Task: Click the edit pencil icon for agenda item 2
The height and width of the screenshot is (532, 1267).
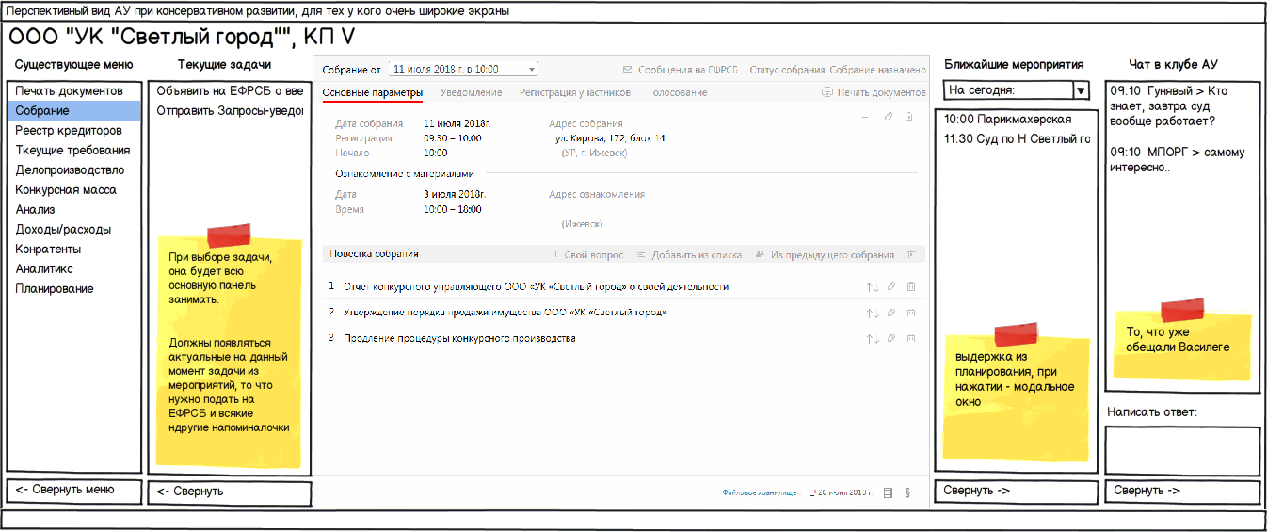Action: click(x=890, y=313)
